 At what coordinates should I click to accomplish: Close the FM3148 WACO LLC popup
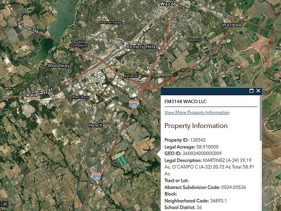tap(258, 91)
